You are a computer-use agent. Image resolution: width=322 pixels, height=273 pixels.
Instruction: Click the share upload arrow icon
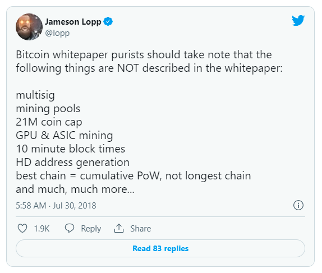coord(119,228)
